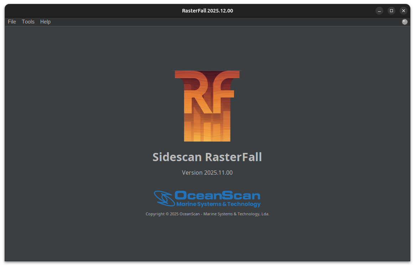This screenshot has height=267, width=415.
Task: Close the RasterFall window
Action: [404, 11]
